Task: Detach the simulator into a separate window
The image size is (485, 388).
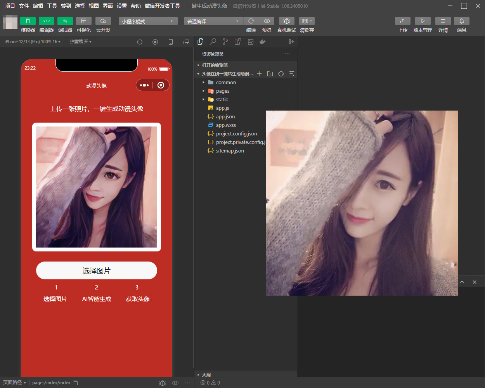Action: [186, 42]
